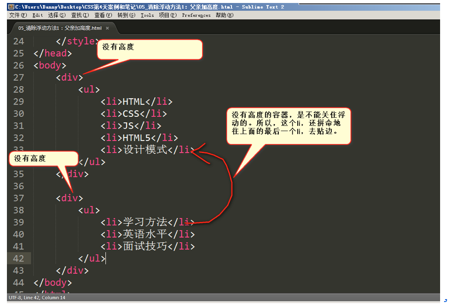Open the Tools menu
449x308 pixels.
[x=147, y=15]
